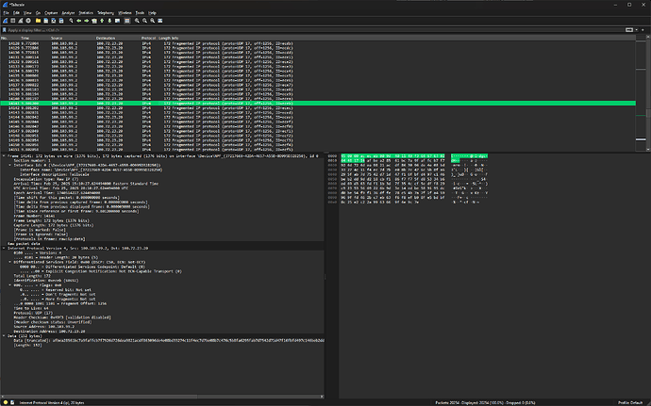Go back with the left green arrow

[x=79, y=21]
